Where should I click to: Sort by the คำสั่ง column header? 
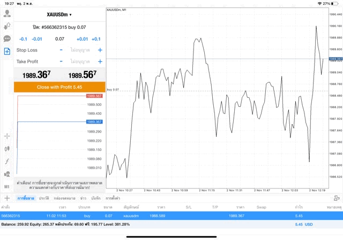coord(5,207)
